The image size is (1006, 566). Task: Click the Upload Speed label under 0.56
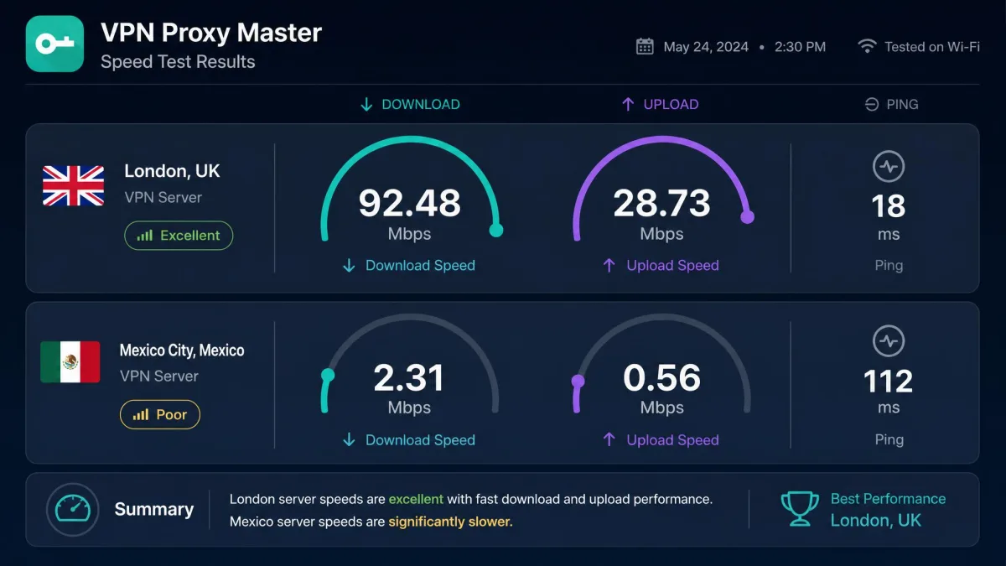[672, 440]
